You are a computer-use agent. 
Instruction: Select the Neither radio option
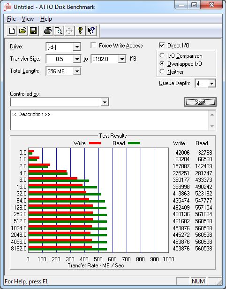[162, 71]
